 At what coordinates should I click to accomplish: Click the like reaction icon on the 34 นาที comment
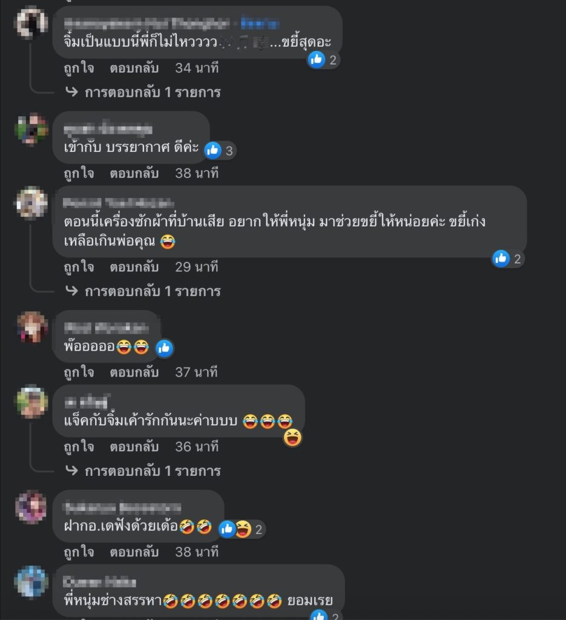317,60
